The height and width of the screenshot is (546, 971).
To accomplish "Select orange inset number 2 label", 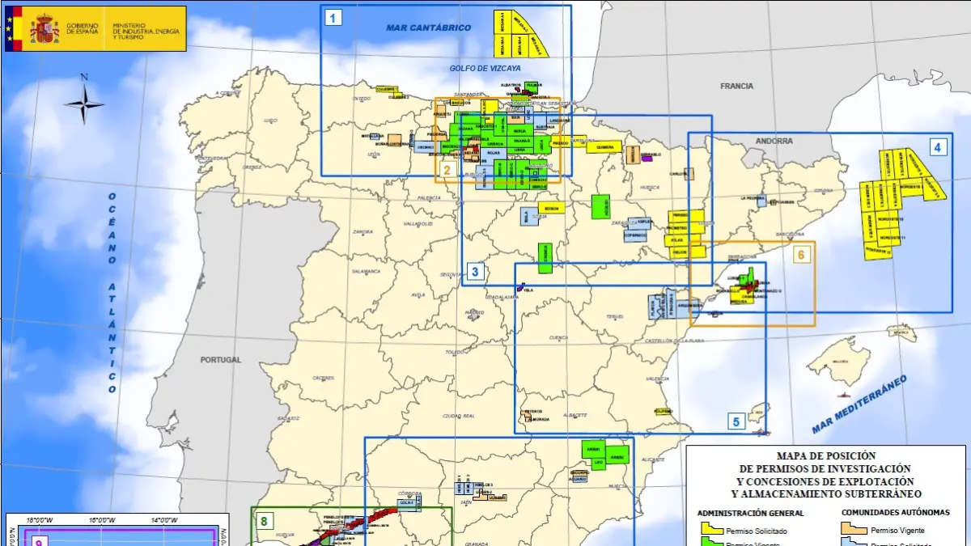I will click(446, 170).
